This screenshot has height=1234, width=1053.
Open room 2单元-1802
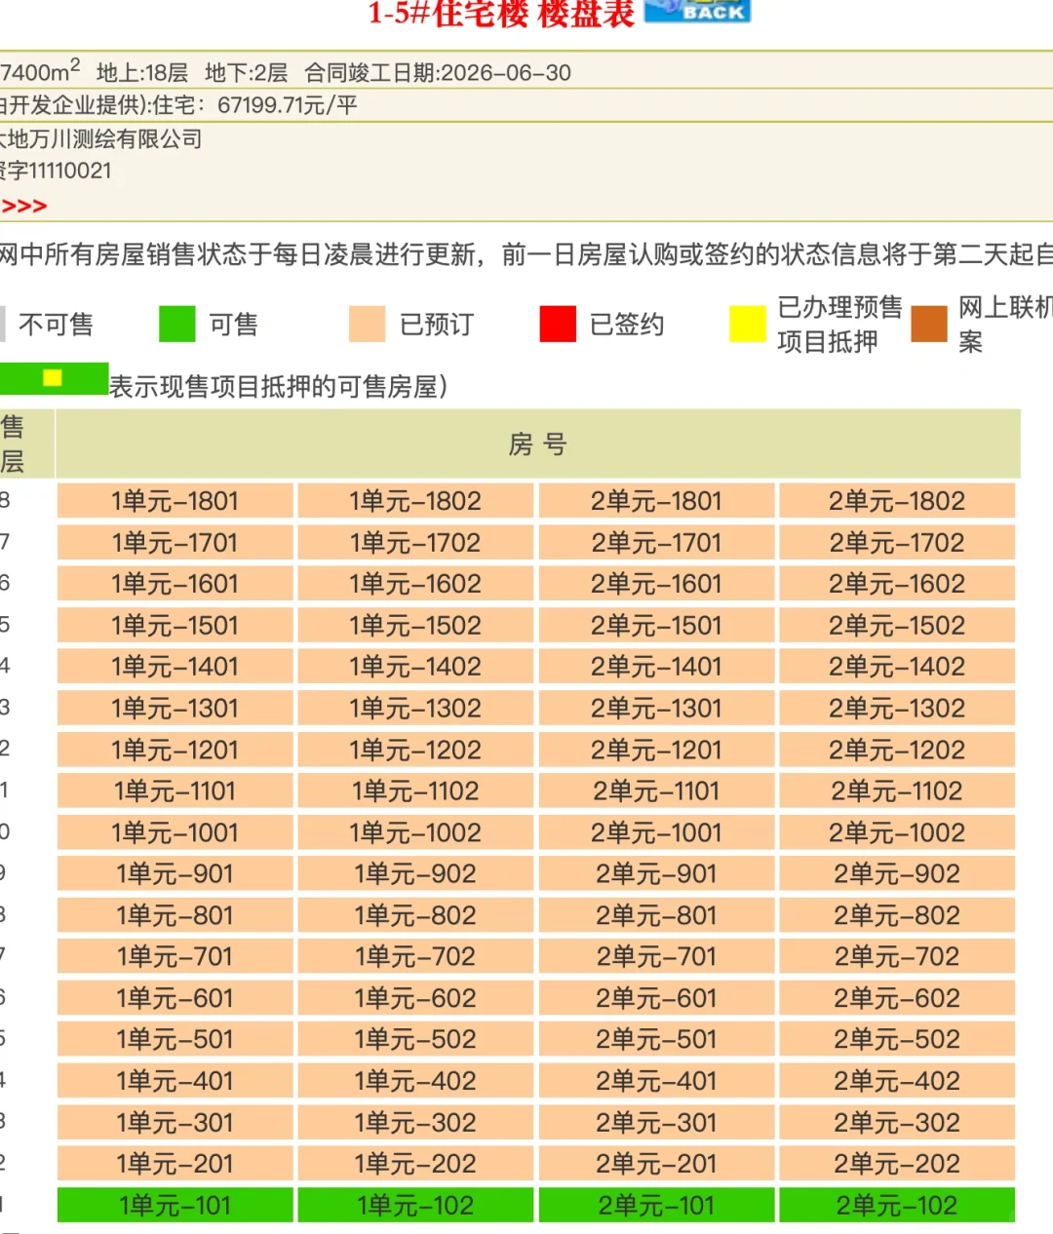click(x=897, y=501)
